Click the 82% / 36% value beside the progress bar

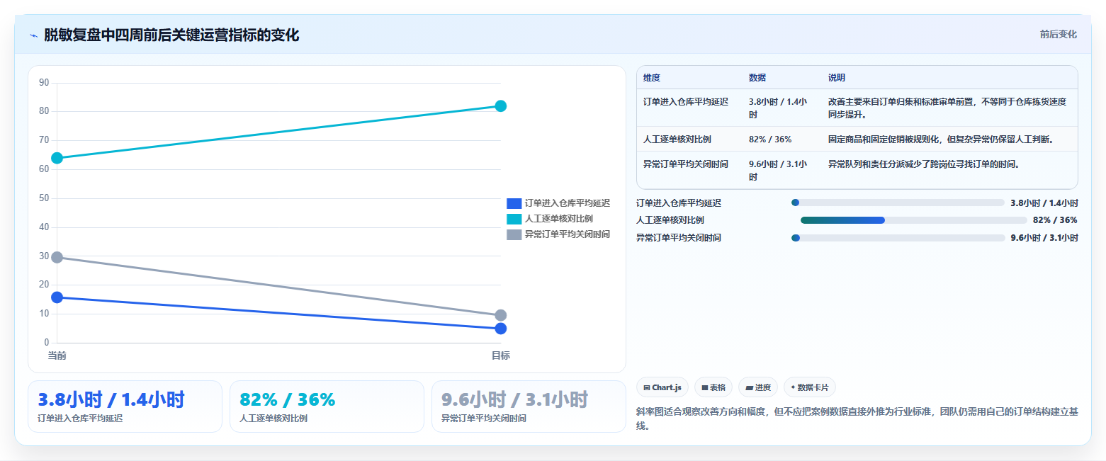point(1055,220)
